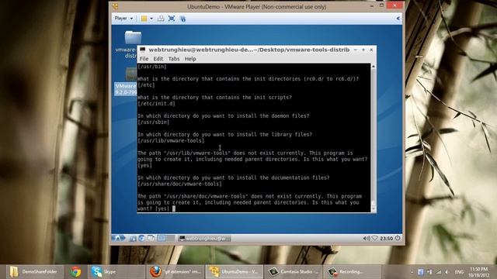Screen dimensions: 497x279
Task: Click the file manager launcher in the guest panel
Action: [x=133, y=238]
